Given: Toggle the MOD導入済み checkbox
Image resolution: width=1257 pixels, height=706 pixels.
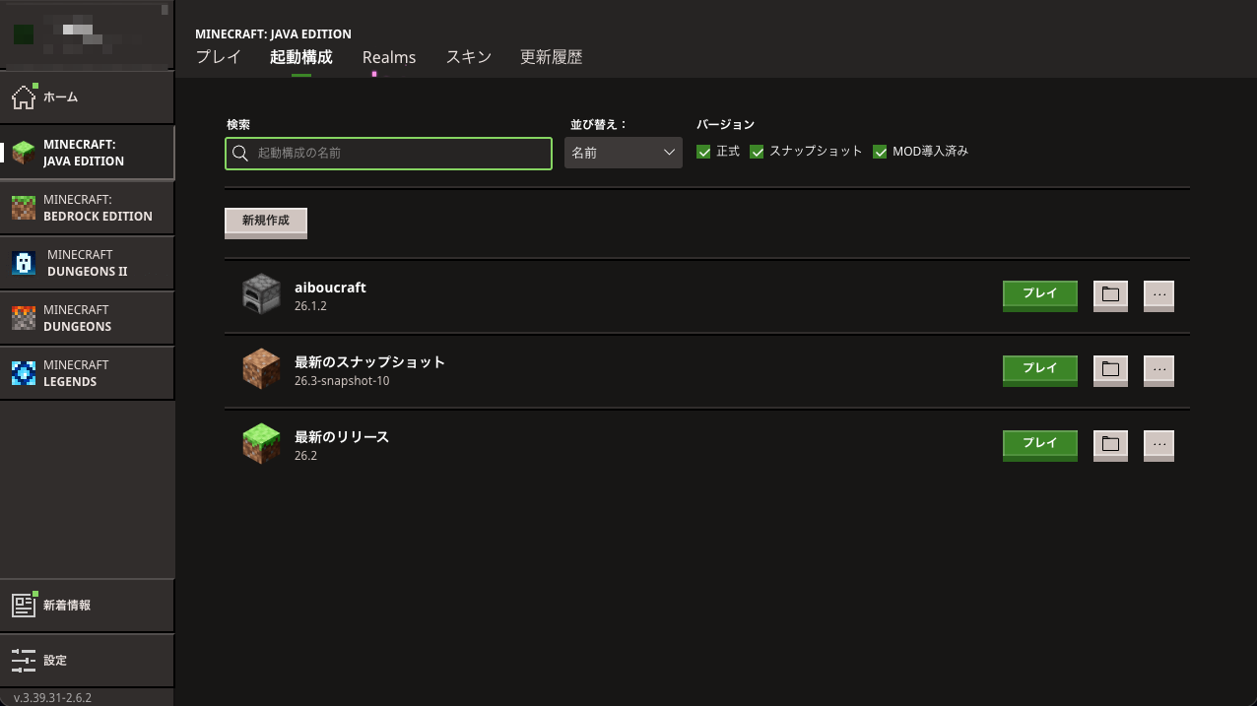Looking at the screenshot, I should (x=880, y=152).
